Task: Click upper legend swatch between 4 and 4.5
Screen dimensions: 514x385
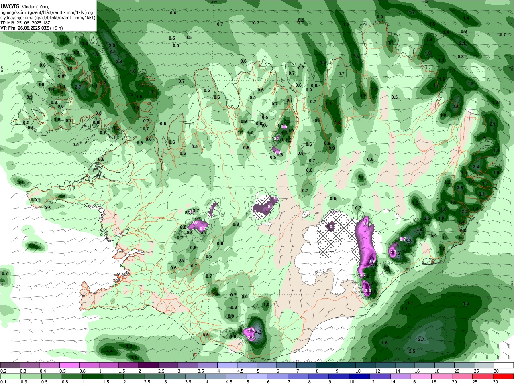Action: 227,365
